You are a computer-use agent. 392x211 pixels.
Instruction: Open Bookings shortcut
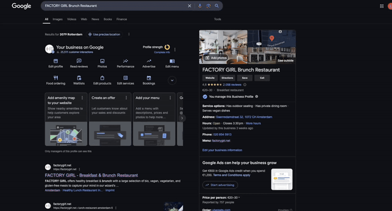point(149,80)
